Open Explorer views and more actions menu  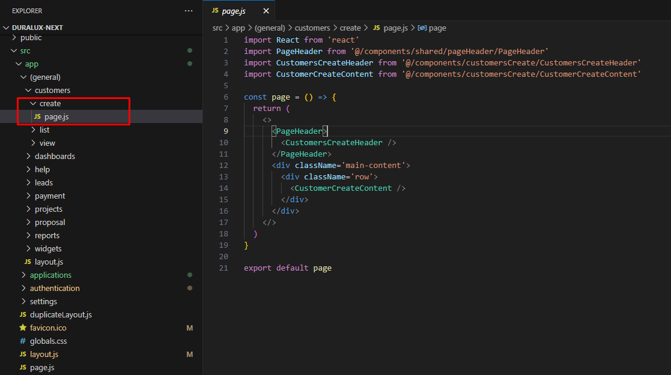[x=188, y=11]
